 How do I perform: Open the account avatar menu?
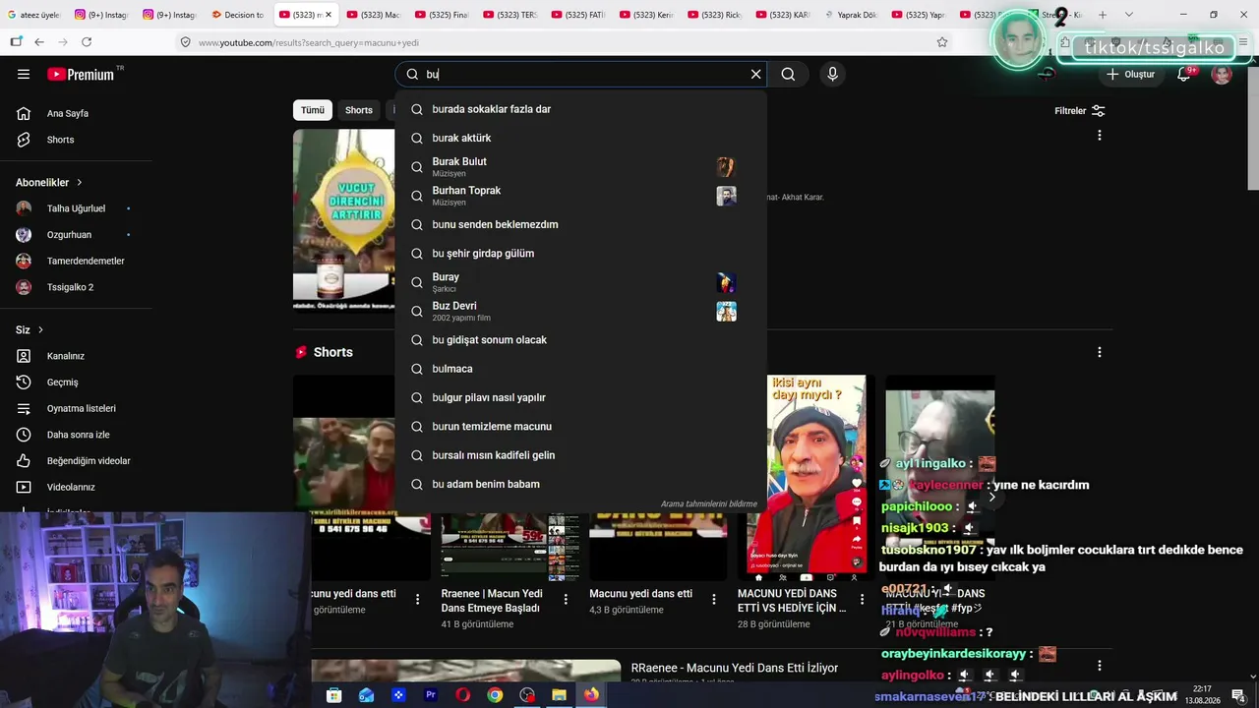coord(1222,74)
